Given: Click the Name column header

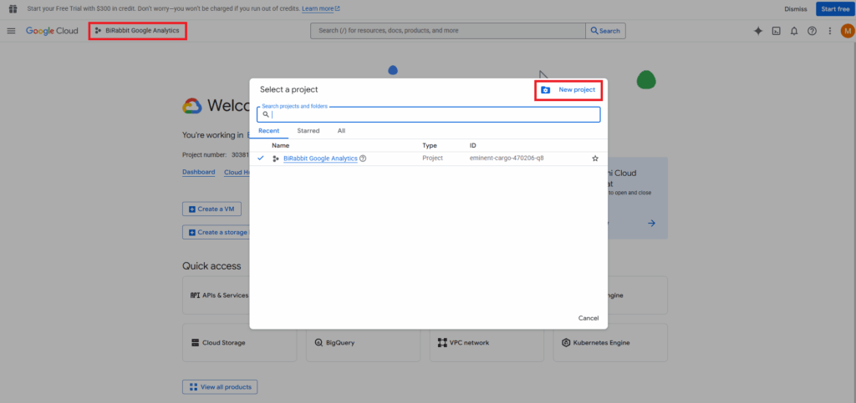Looking at the screenshot, I should (x=281, y=145).
